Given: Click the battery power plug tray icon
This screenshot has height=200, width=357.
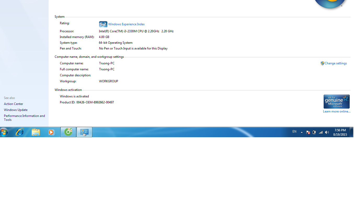Looking at the screenshot, I should 314,132.
